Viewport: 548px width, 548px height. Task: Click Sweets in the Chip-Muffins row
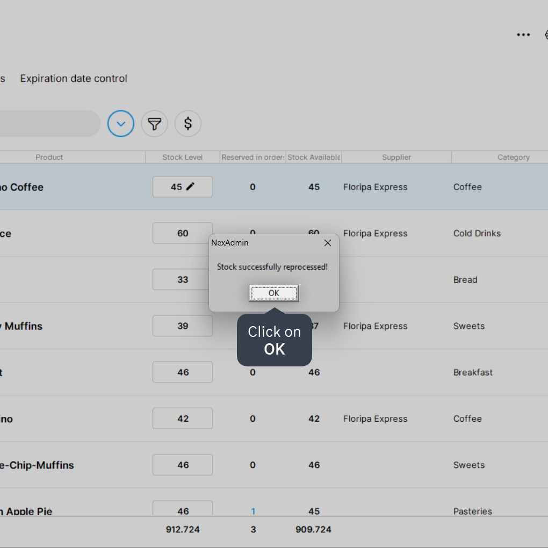(x=468, y=465)
